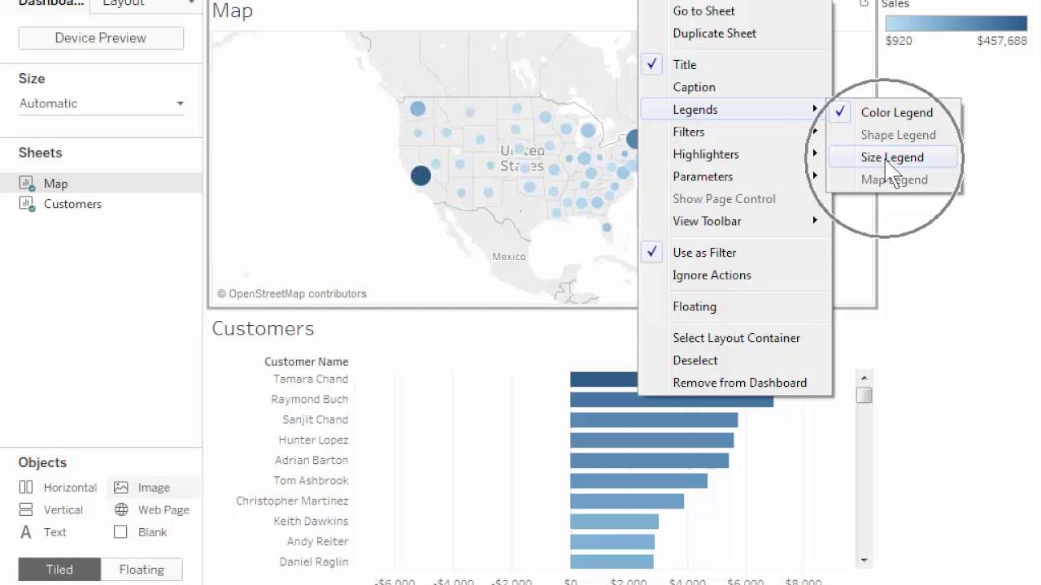Select the Web Page object icon
Screen dimensions: 1041x585
click(x=121, y=509)
